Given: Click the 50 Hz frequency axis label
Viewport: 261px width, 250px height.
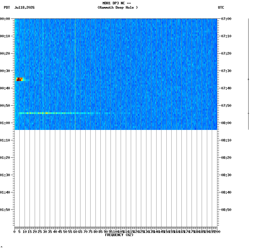Looking at the screenshot, I should [65, 231].
